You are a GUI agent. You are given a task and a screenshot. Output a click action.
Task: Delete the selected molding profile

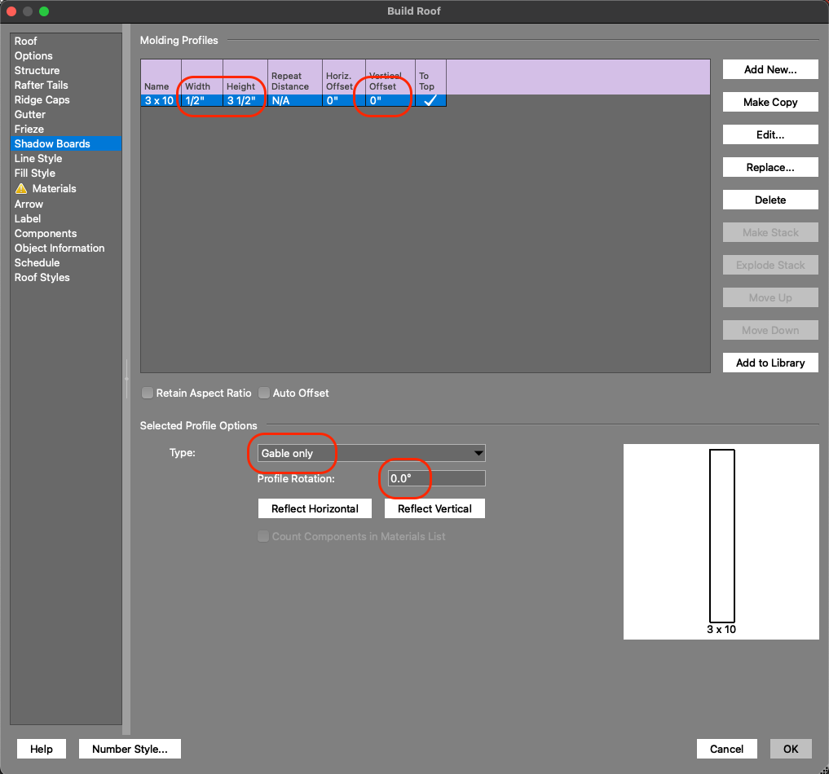[x=770, y=200]
